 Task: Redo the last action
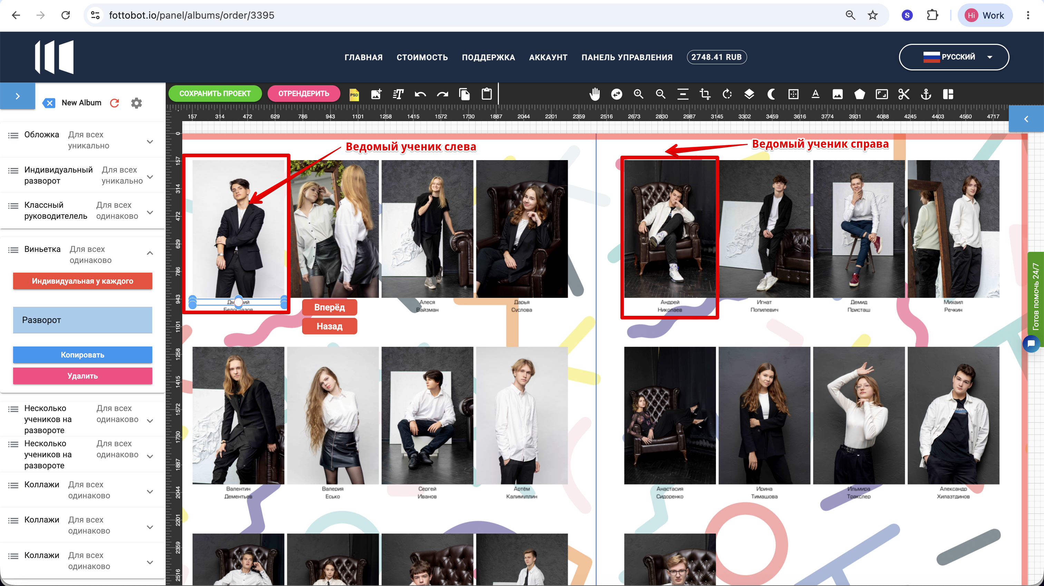442,95
